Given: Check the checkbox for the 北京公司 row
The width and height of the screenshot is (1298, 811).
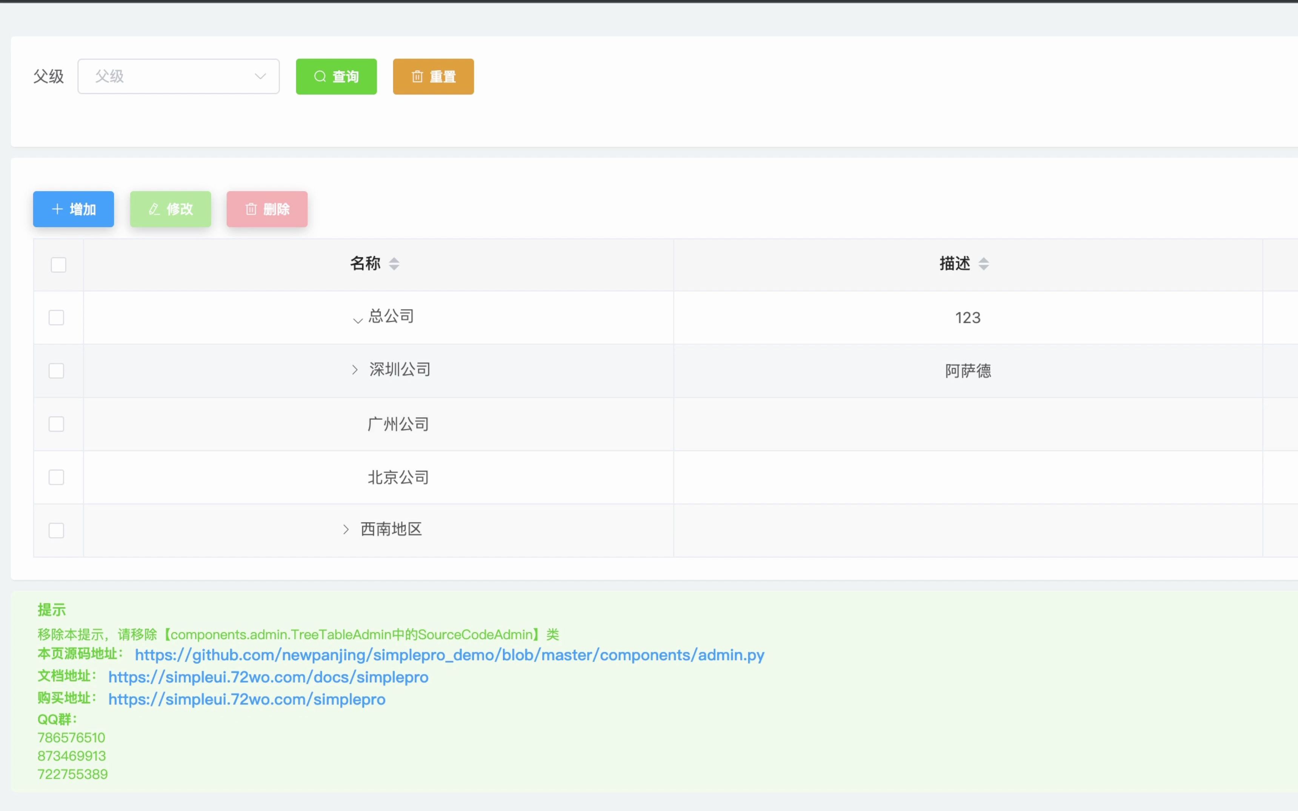Looking at the screenshot, I should (x=56, y=477).
